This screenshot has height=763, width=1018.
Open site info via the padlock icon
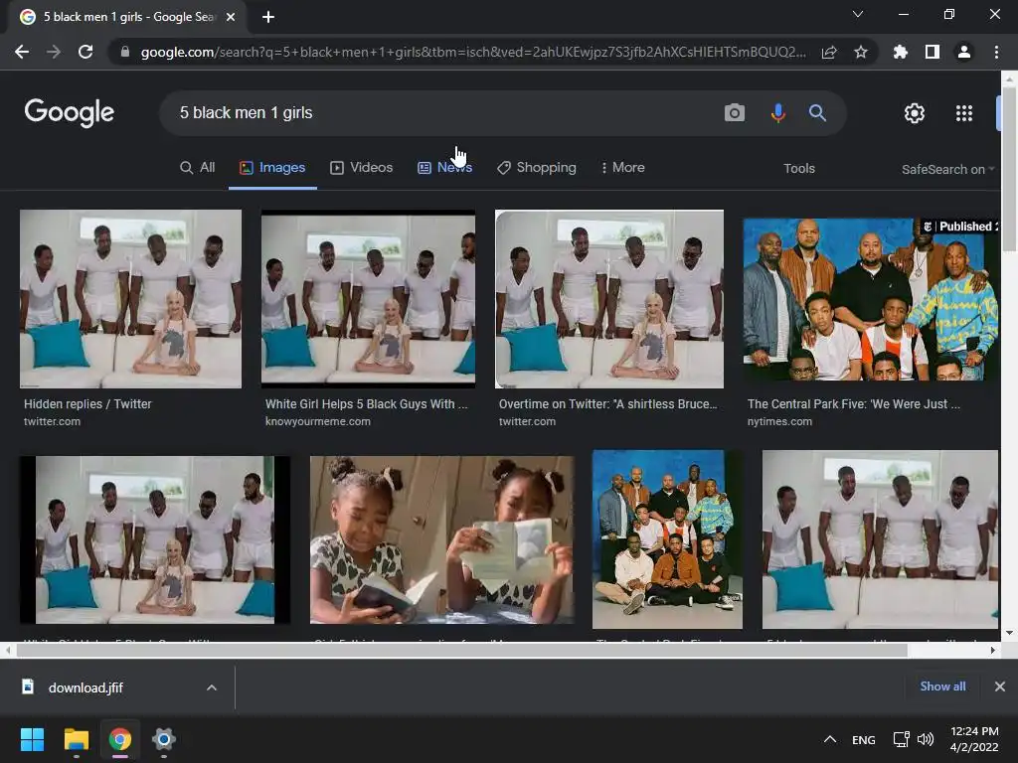[125, 52]
